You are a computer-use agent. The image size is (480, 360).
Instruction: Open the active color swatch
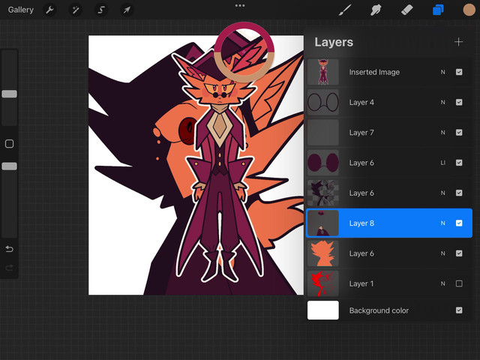click(x=469, y=10)
